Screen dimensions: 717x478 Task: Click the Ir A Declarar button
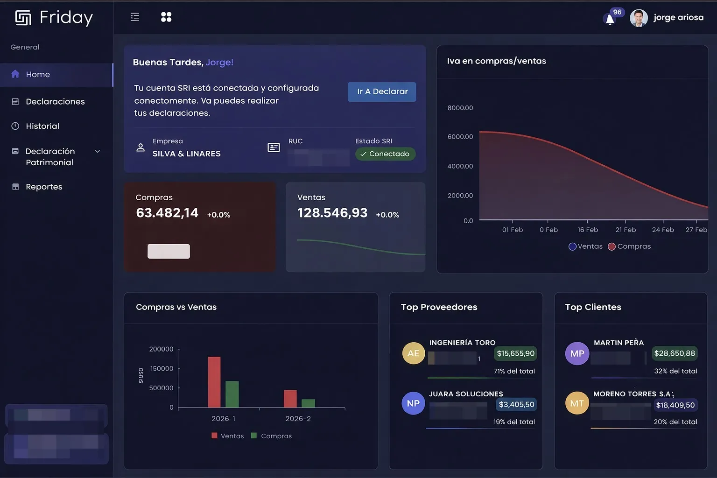point(382,92)
